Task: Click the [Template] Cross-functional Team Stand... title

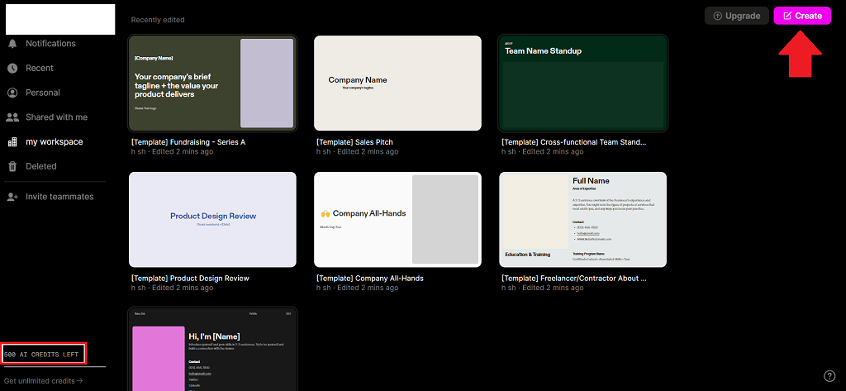Action: tap(573, 142)
